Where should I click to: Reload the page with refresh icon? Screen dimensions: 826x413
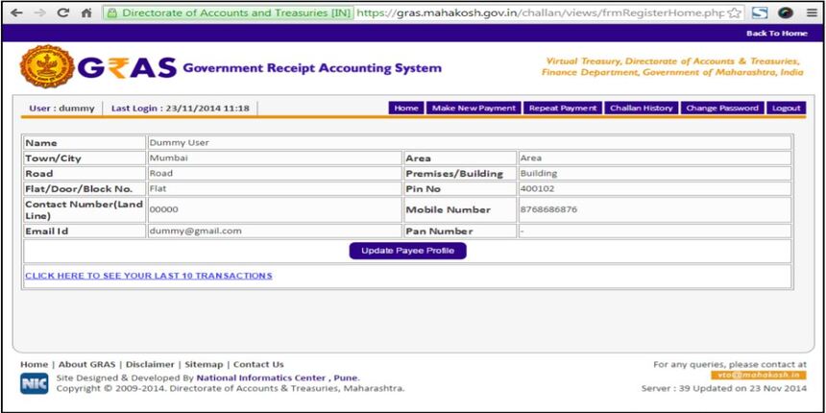click(x=63, y=13)
